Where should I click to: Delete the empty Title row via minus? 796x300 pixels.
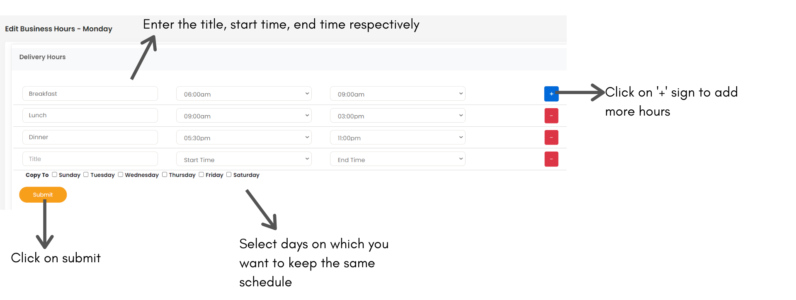[551, 159]
